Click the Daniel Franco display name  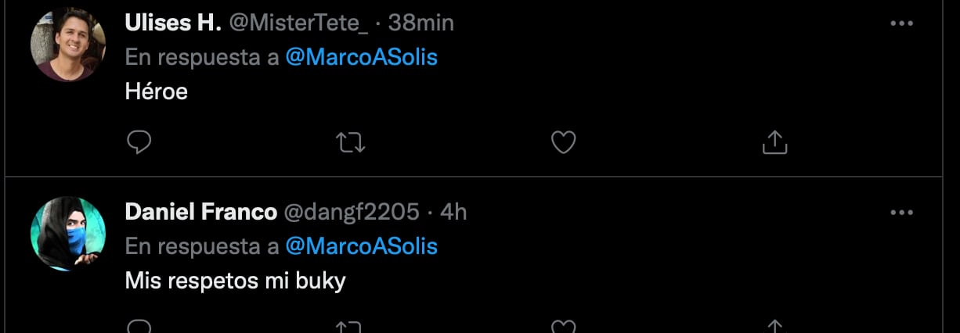tap(201, 212)
